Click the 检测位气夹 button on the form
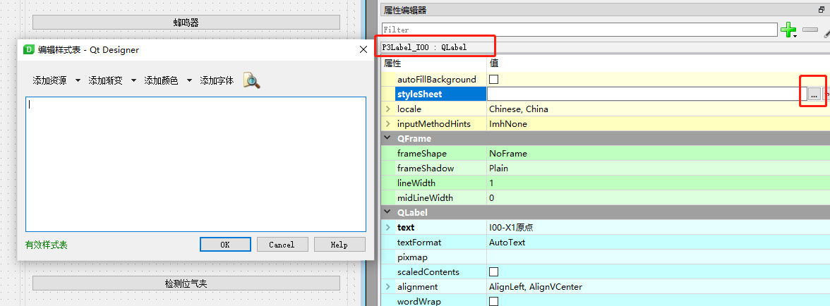Viewport: 830px width, 306px height. click(186, 283)
